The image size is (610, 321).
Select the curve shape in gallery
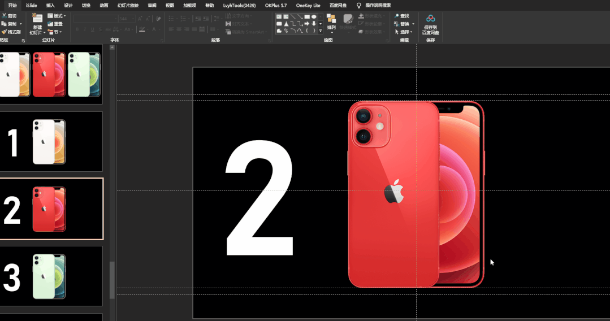tap(300, 31)
